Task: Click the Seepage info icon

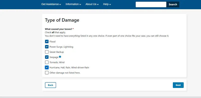Action: click(x=60, y=57)
